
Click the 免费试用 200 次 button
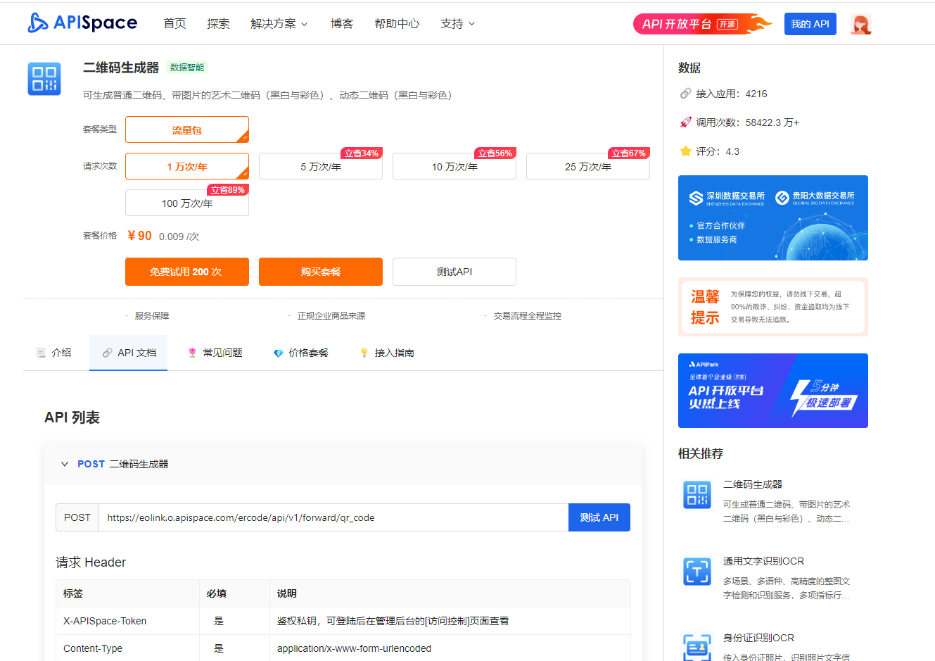coord(187,272)
